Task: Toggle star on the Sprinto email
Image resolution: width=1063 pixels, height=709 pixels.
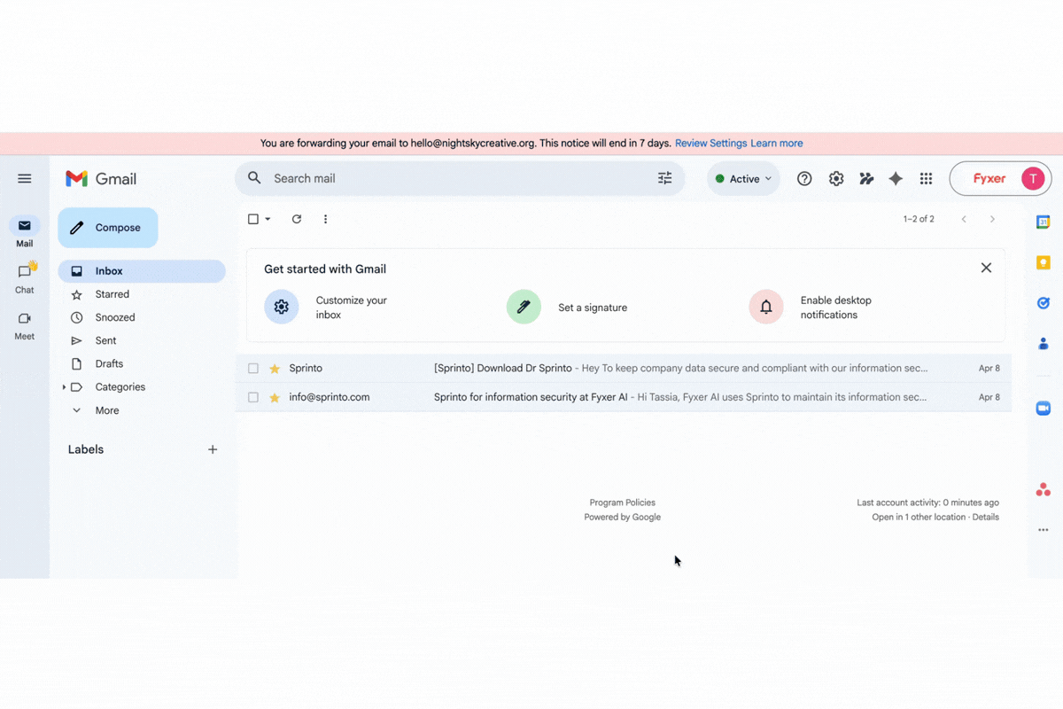Action: coord(275,368)
